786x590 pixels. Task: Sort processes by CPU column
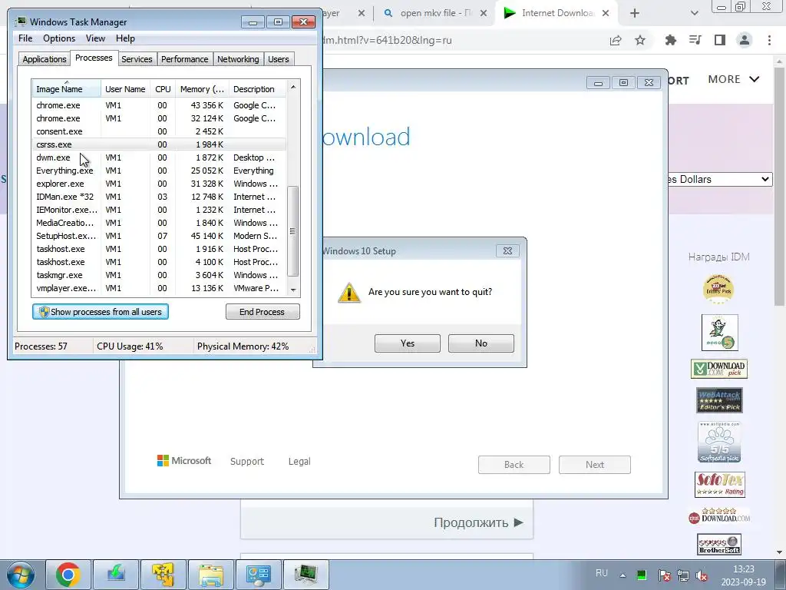click(163, 89)
